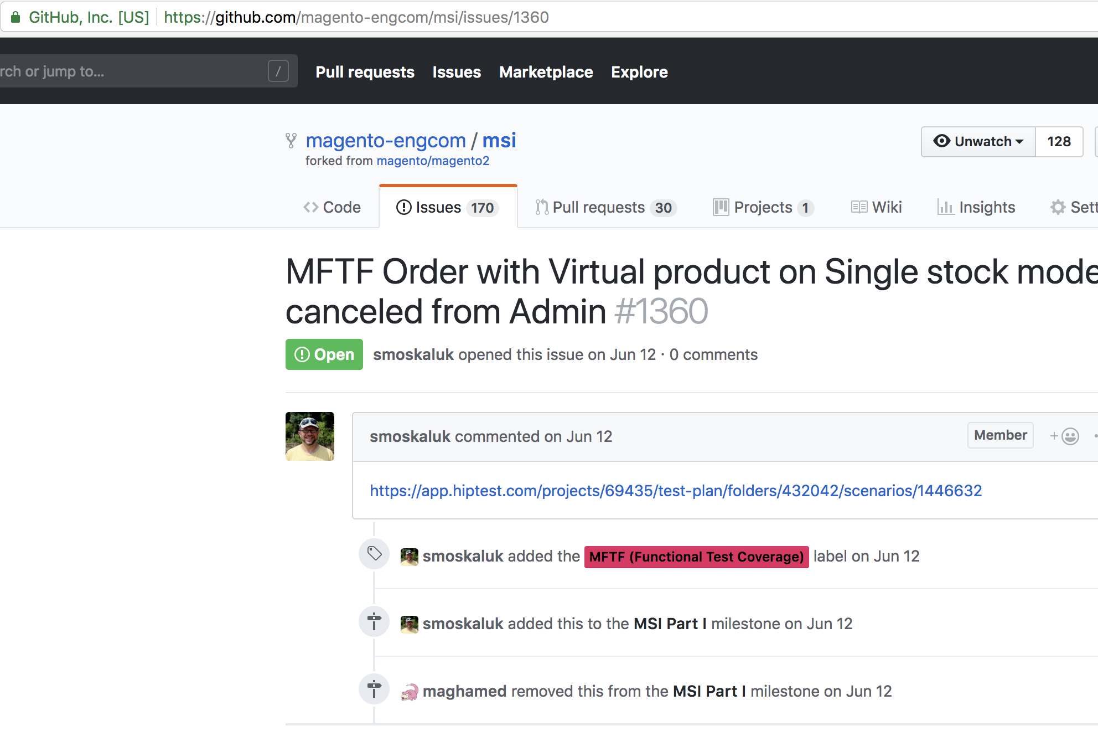
Task: Go to the Projects tab
Action: (x=763, y=207)
